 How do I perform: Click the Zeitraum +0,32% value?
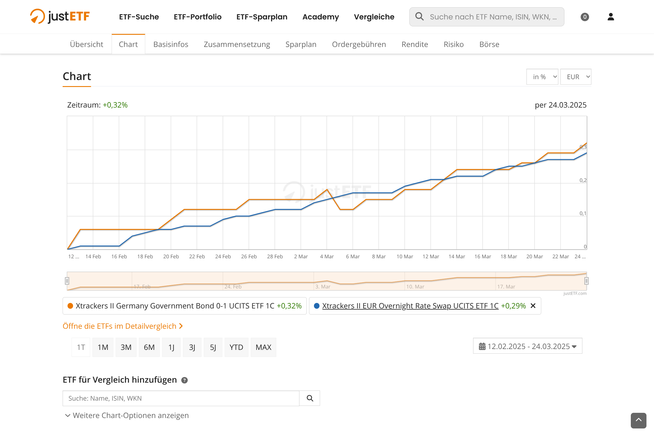coord(115,105)
